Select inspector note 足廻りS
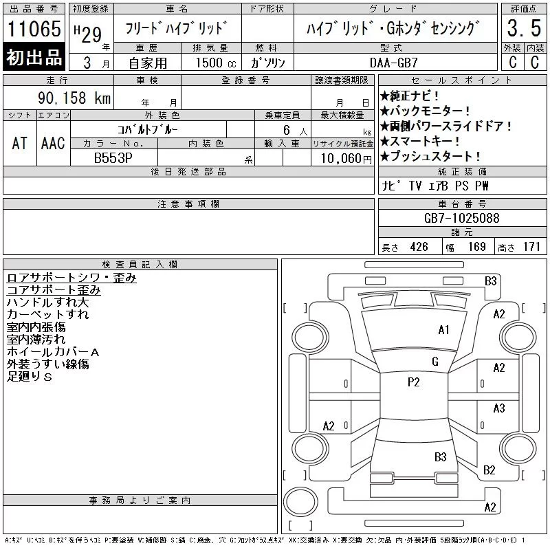Screen dimensions: 550x550 (x=30, y=376)
